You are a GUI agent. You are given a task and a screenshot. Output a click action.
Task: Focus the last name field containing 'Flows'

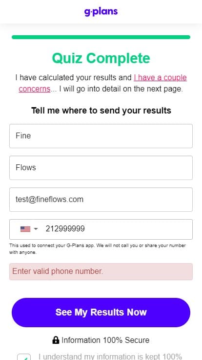click(x=101, y=168)
